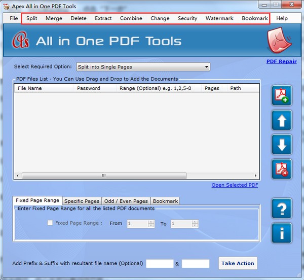The width and height of the screenshot is (304, 280).
Task: Increase the From page value
Action: click(151, 222)
